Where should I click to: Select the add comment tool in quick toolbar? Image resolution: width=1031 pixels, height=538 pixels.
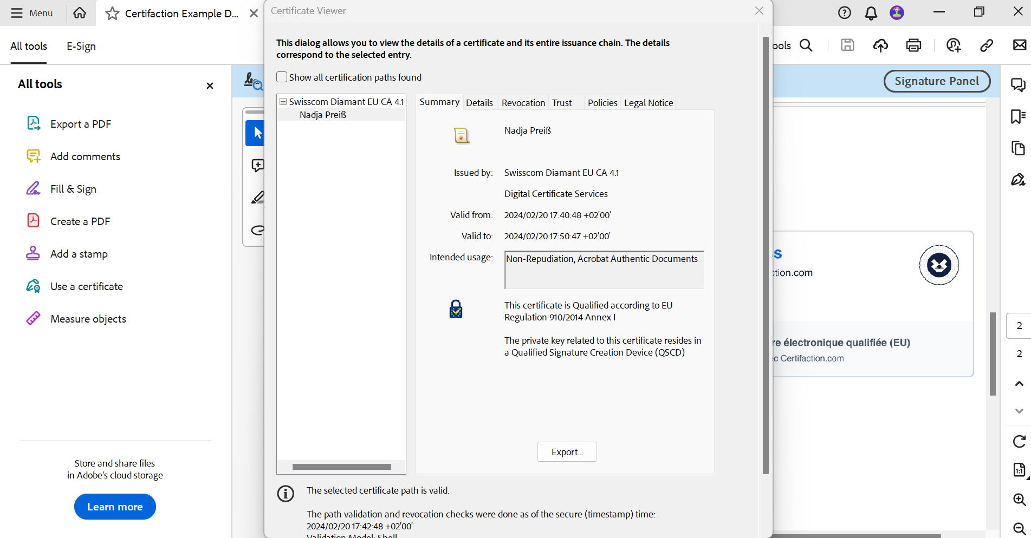(x=257, y=165)
